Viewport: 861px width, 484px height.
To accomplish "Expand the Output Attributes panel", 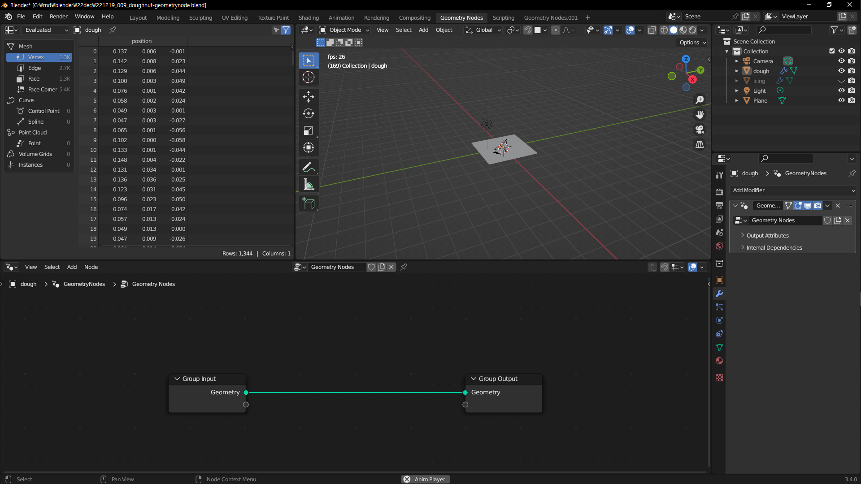I will point(767,235).
